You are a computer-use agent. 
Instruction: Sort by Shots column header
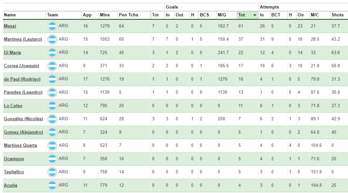337,15
